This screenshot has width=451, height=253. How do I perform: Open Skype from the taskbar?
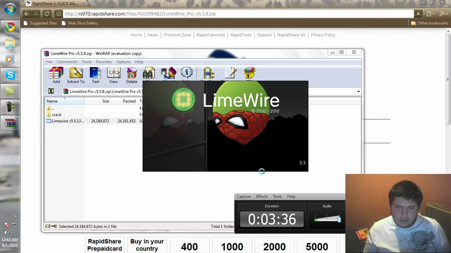click(x=10, y=75)
